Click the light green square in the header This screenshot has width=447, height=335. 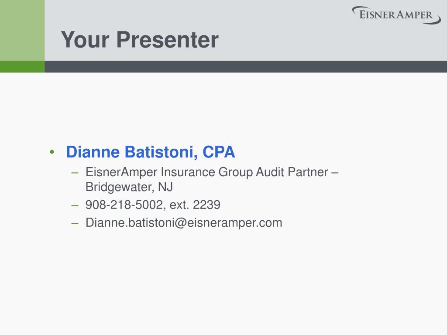click(x=22, y=30)
